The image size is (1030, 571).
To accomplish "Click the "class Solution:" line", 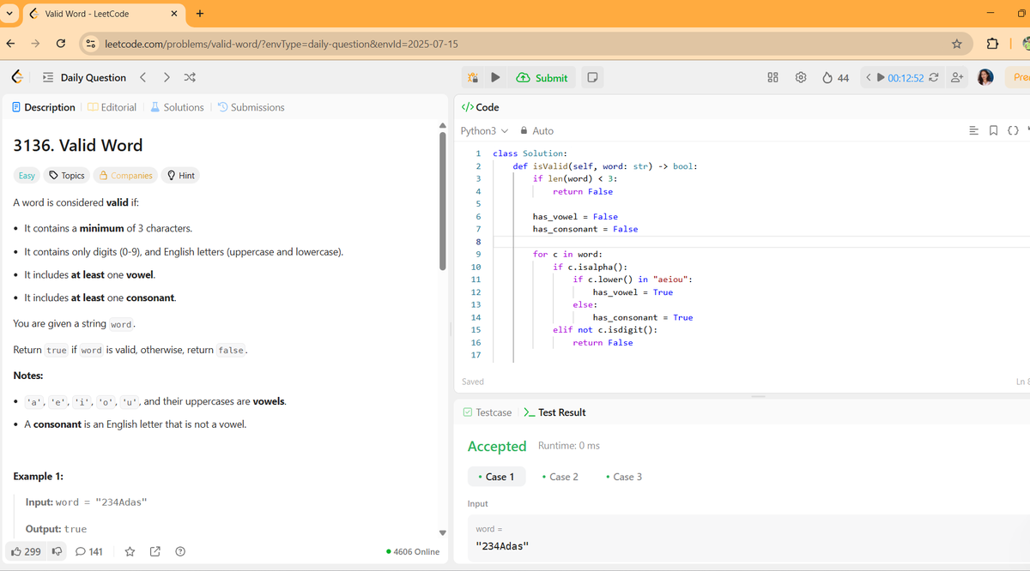I will [530, 153].
